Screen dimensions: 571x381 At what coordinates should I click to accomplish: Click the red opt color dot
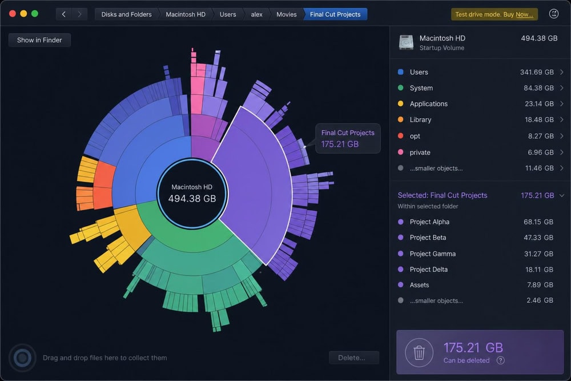[x=401, y=136]
